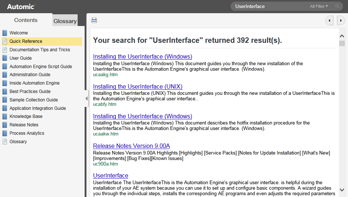Screen dimensions: 348x197
Task: Click the uc900a.htm file name
Action: [x=105, y=164]
